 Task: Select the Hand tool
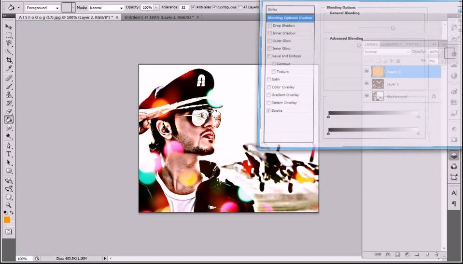click(x=9, y=197)
